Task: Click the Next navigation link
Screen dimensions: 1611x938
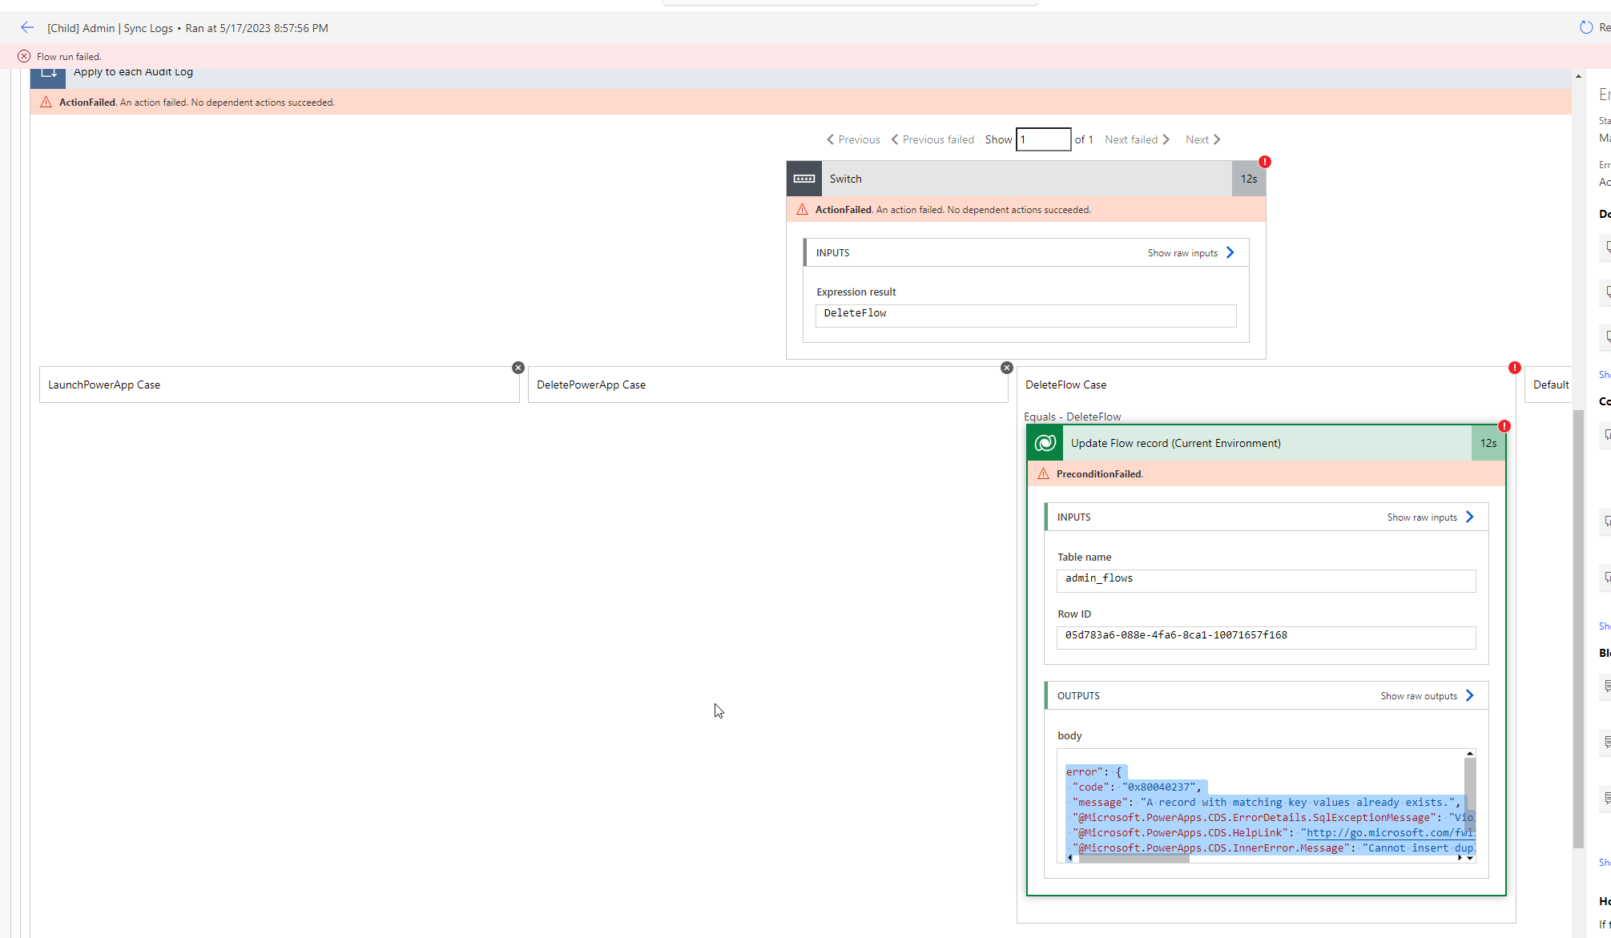Action: (x=1202, y=139)
